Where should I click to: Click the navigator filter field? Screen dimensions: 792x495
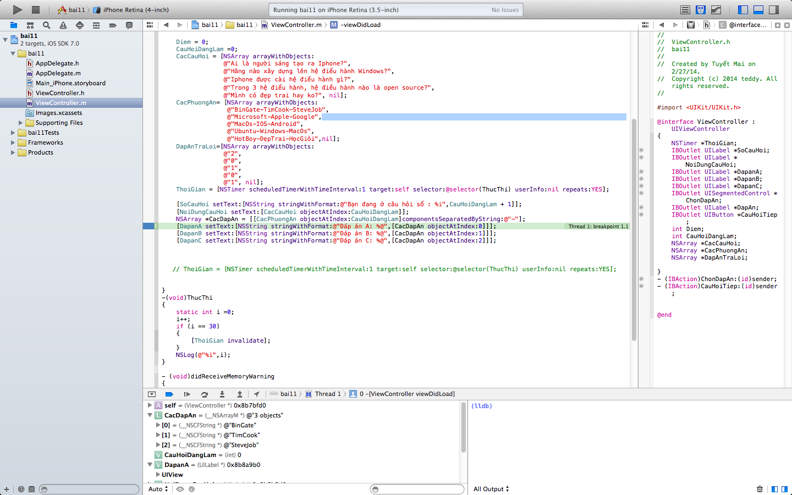coord(89,489)
